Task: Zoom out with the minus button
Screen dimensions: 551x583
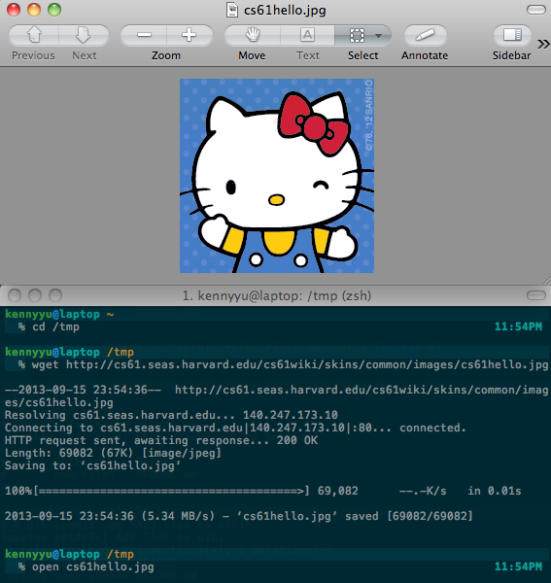Action: tap(144, 35)
